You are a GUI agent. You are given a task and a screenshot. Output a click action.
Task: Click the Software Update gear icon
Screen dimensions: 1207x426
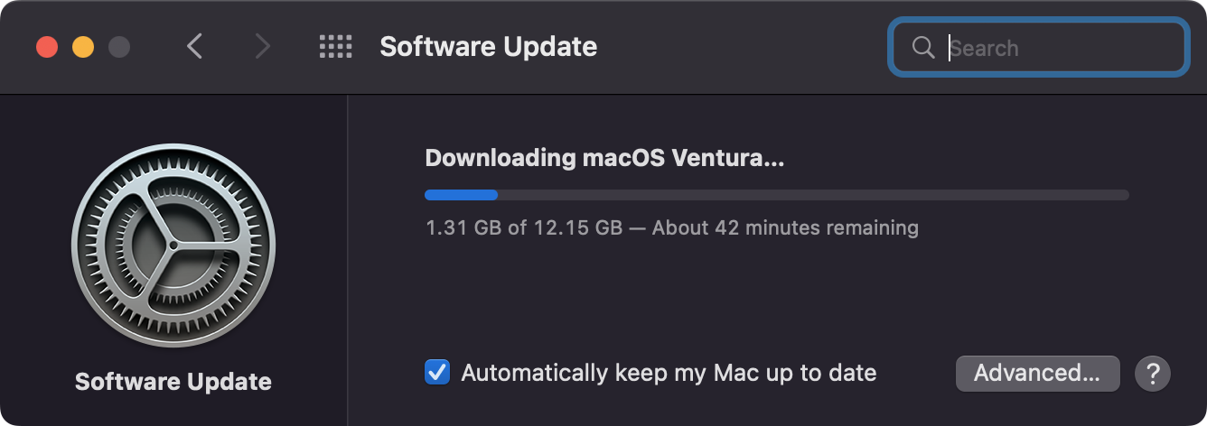click(173, 245)
